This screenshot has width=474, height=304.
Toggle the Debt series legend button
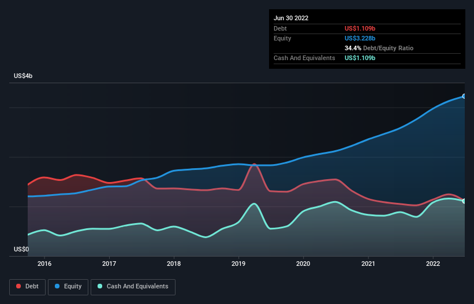pos(28,287)
